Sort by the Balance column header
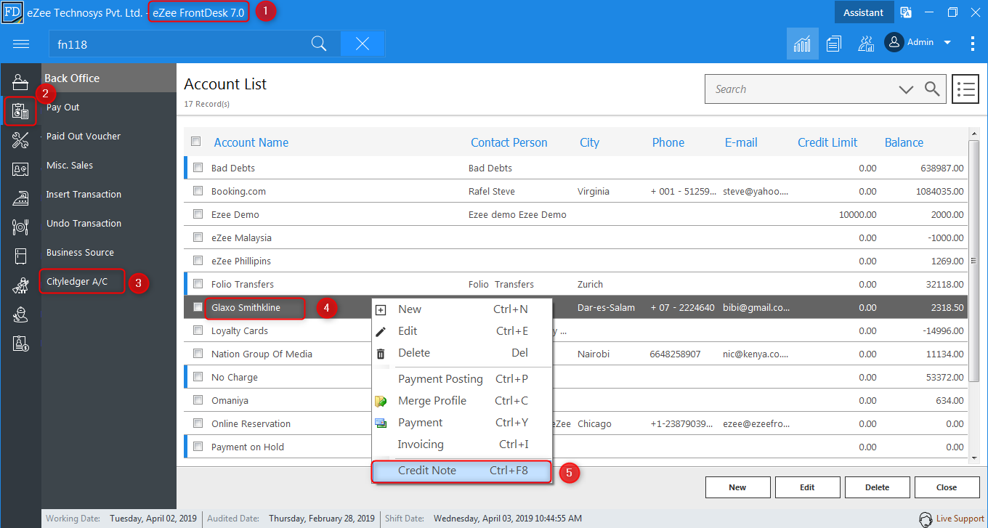 tap(904, 142)
